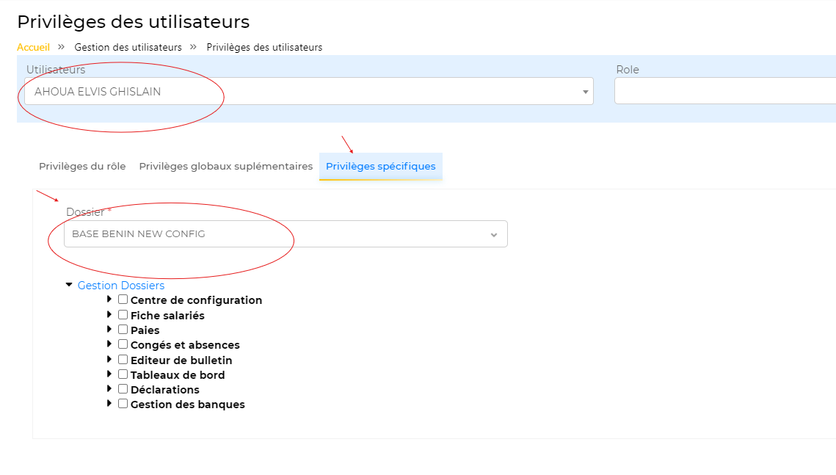Check the Centre de configuration checkbox
Image resolution: width=836 pixels, height=475 pixels.
pos(123,300)
